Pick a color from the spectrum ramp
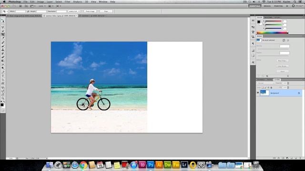305x171 pixels. [x=272, y=33]
